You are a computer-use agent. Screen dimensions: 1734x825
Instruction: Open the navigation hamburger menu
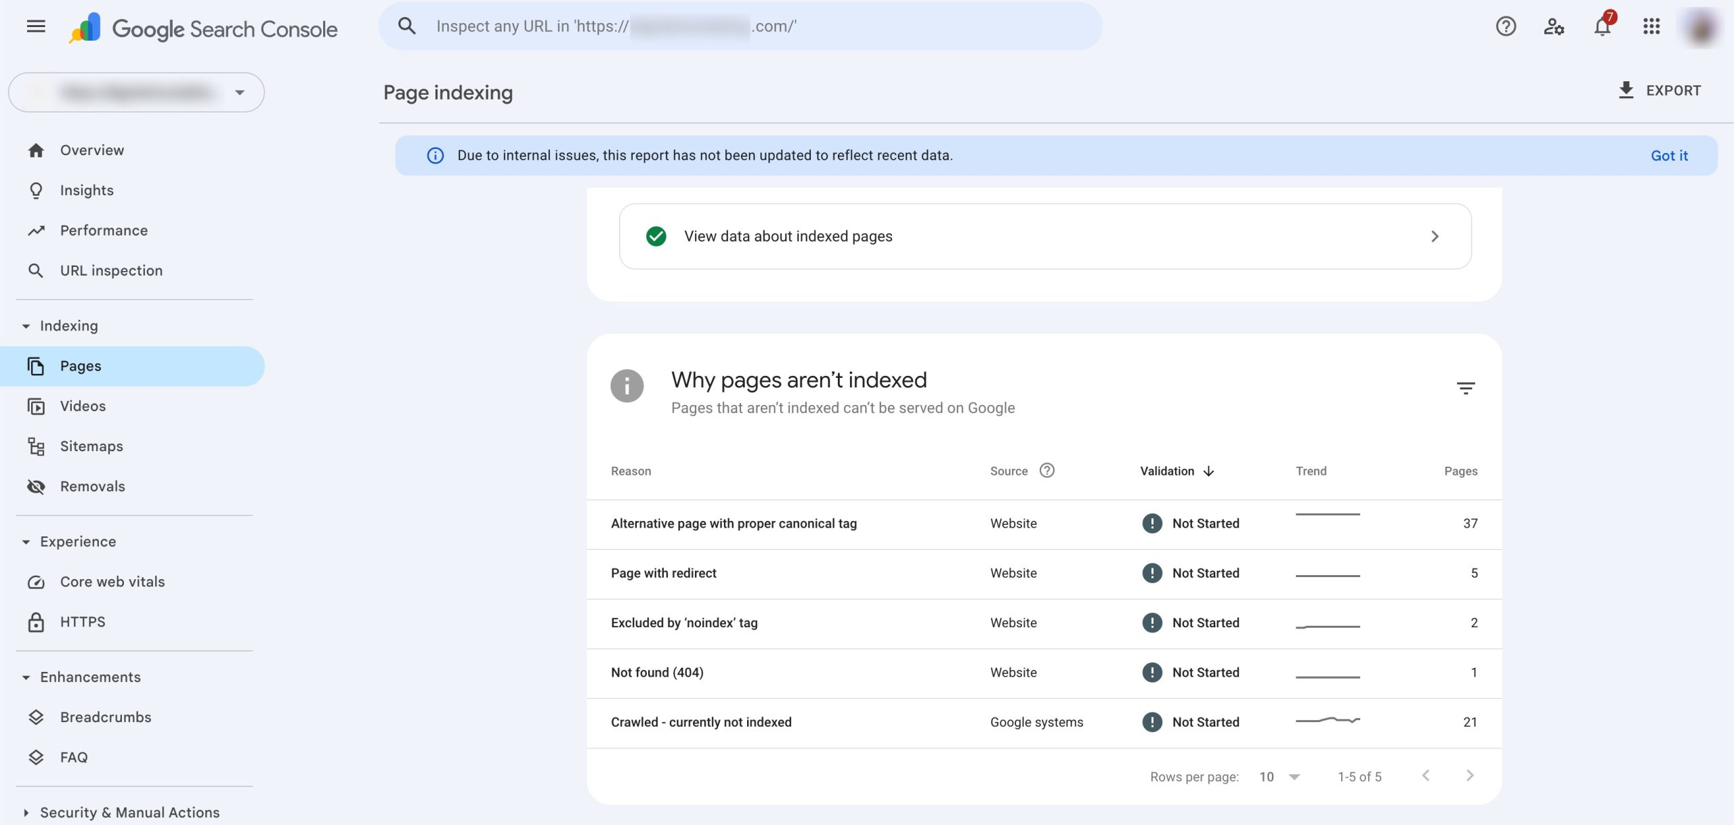point(35,26)
